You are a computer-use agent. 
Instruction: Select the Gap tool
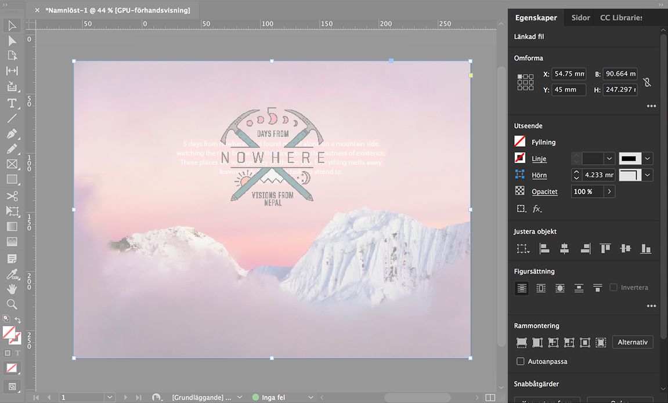[12, 71]
